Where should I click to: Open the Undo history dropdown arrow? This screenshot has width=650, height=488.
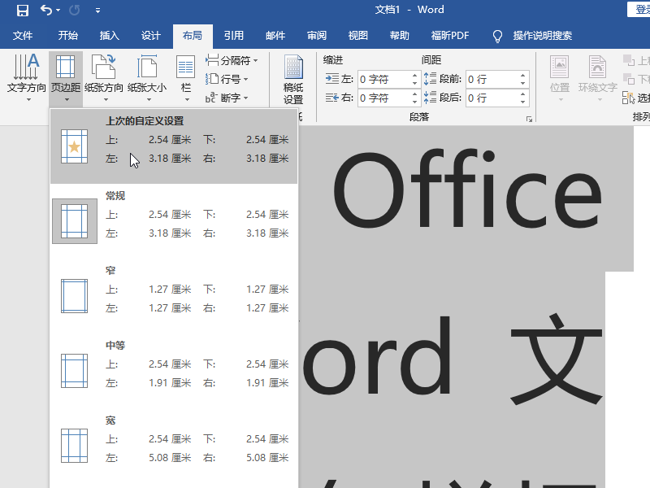click(58, 11)
